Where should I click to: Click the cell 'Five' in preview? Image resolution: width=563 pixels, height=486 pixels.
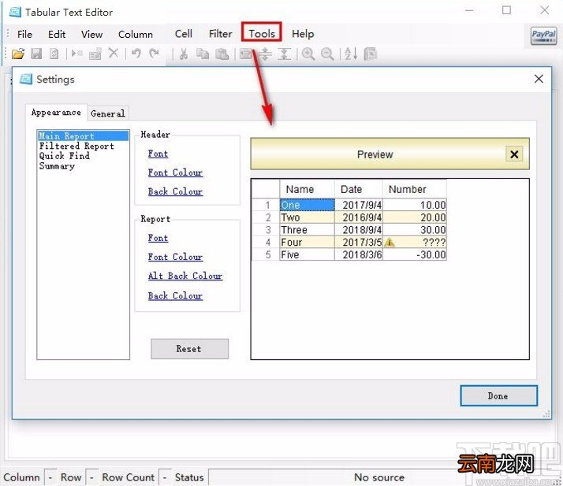(x=307, y=254)
